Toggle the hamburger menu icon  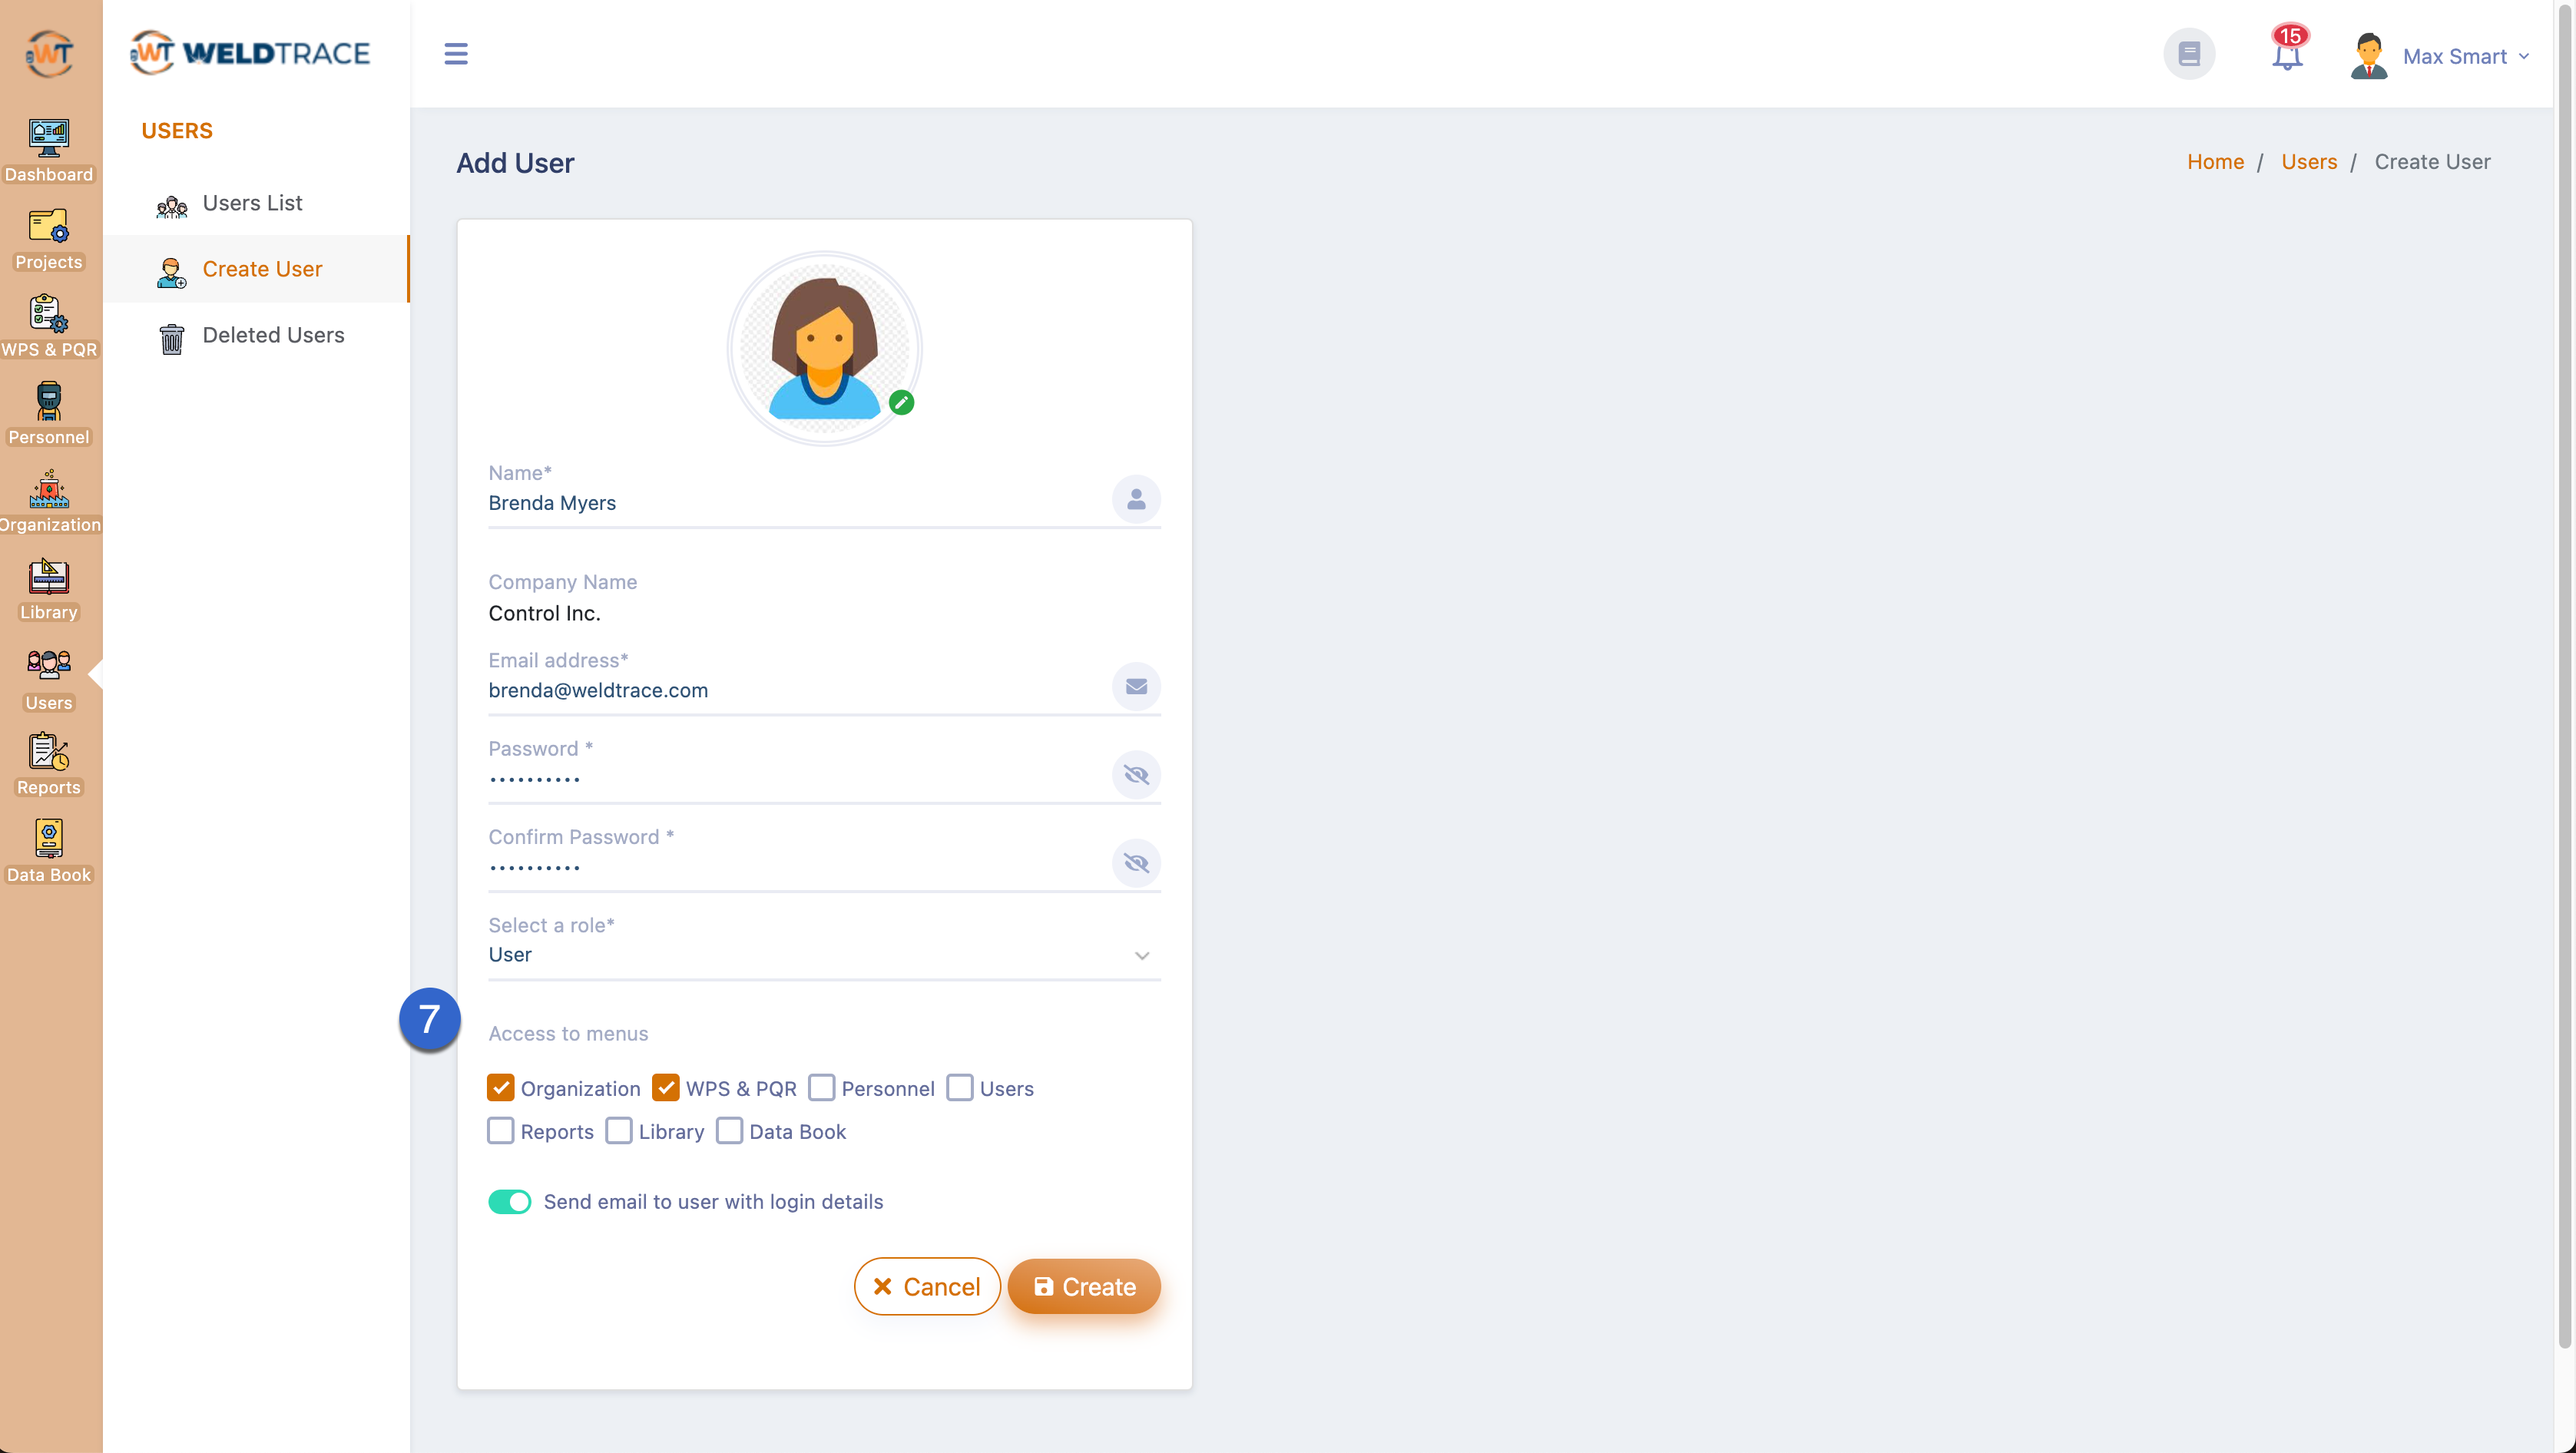[456, 54]
